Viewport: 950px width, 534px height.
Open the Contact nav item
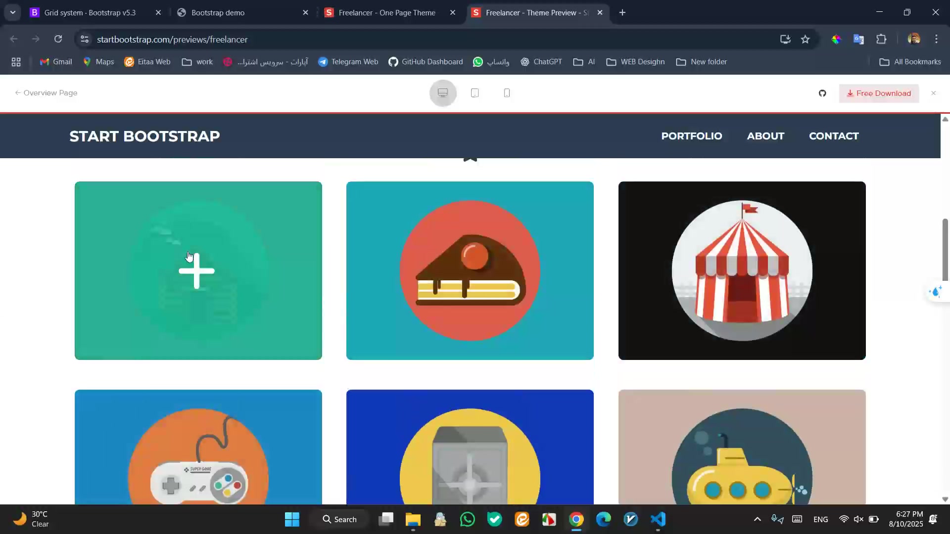point(833,136)
